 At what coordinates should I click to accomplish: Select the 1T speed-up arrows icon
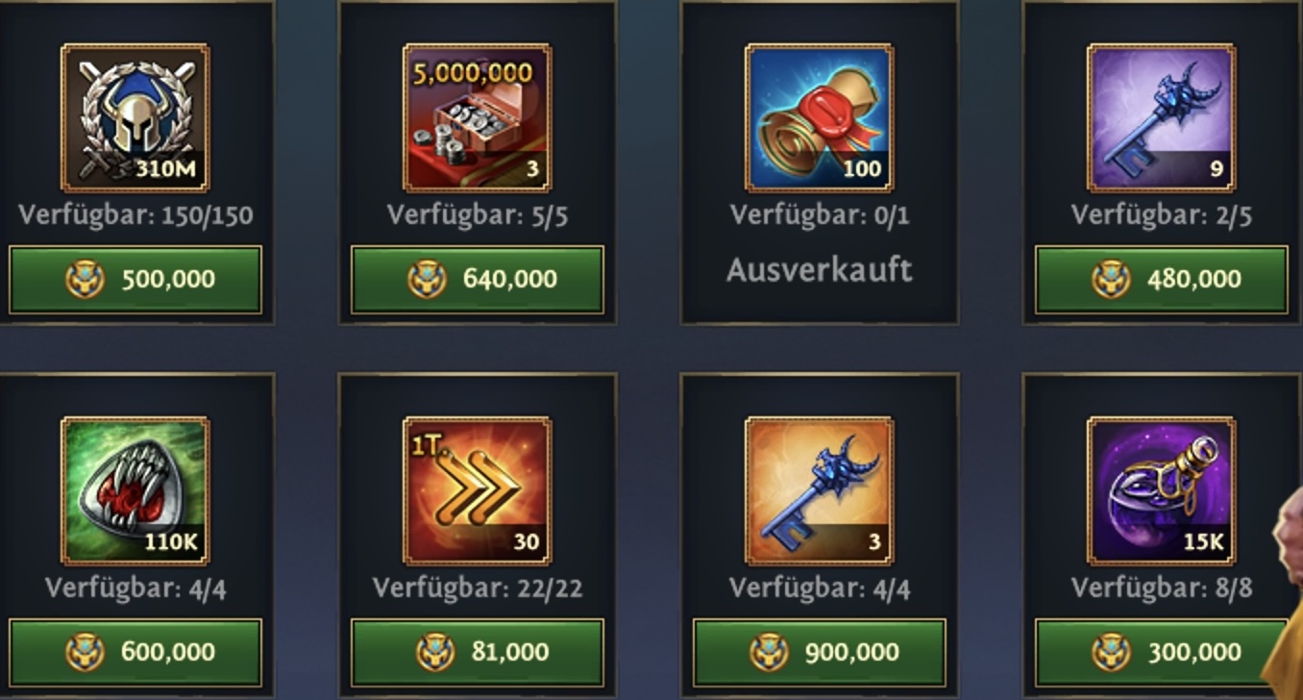tap(478, 490)
